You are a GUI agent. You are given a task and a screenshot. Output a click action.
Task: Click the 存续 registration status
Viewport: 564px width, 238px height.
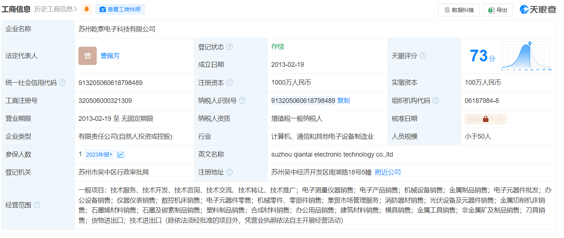pyautogui.click(x=278, y=47)
